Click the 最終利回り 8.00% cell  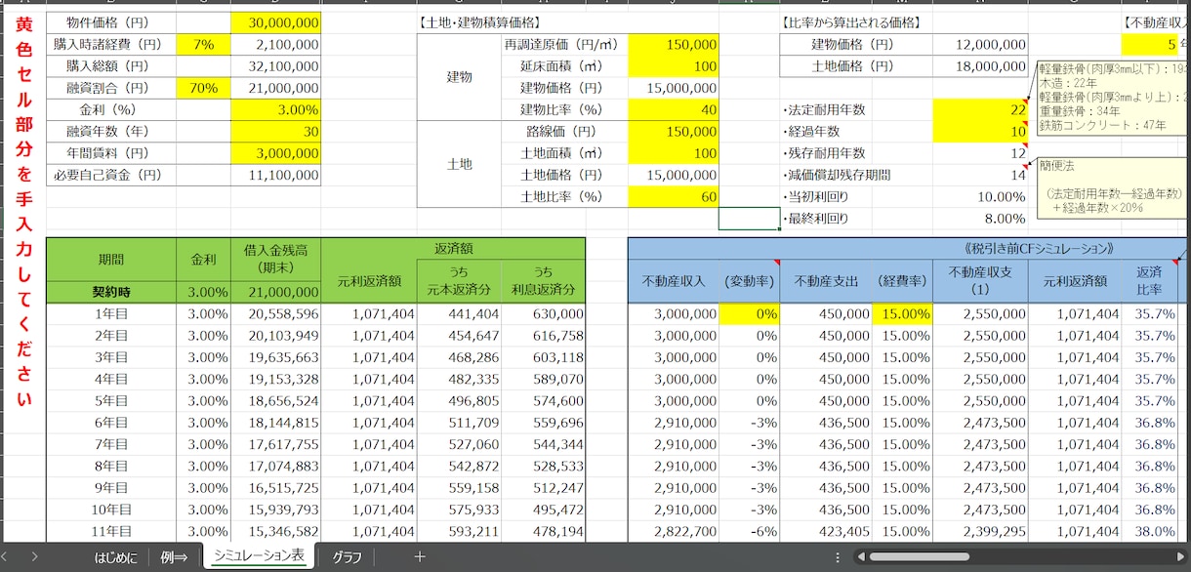pyautogui.click(x=979, y=219)
